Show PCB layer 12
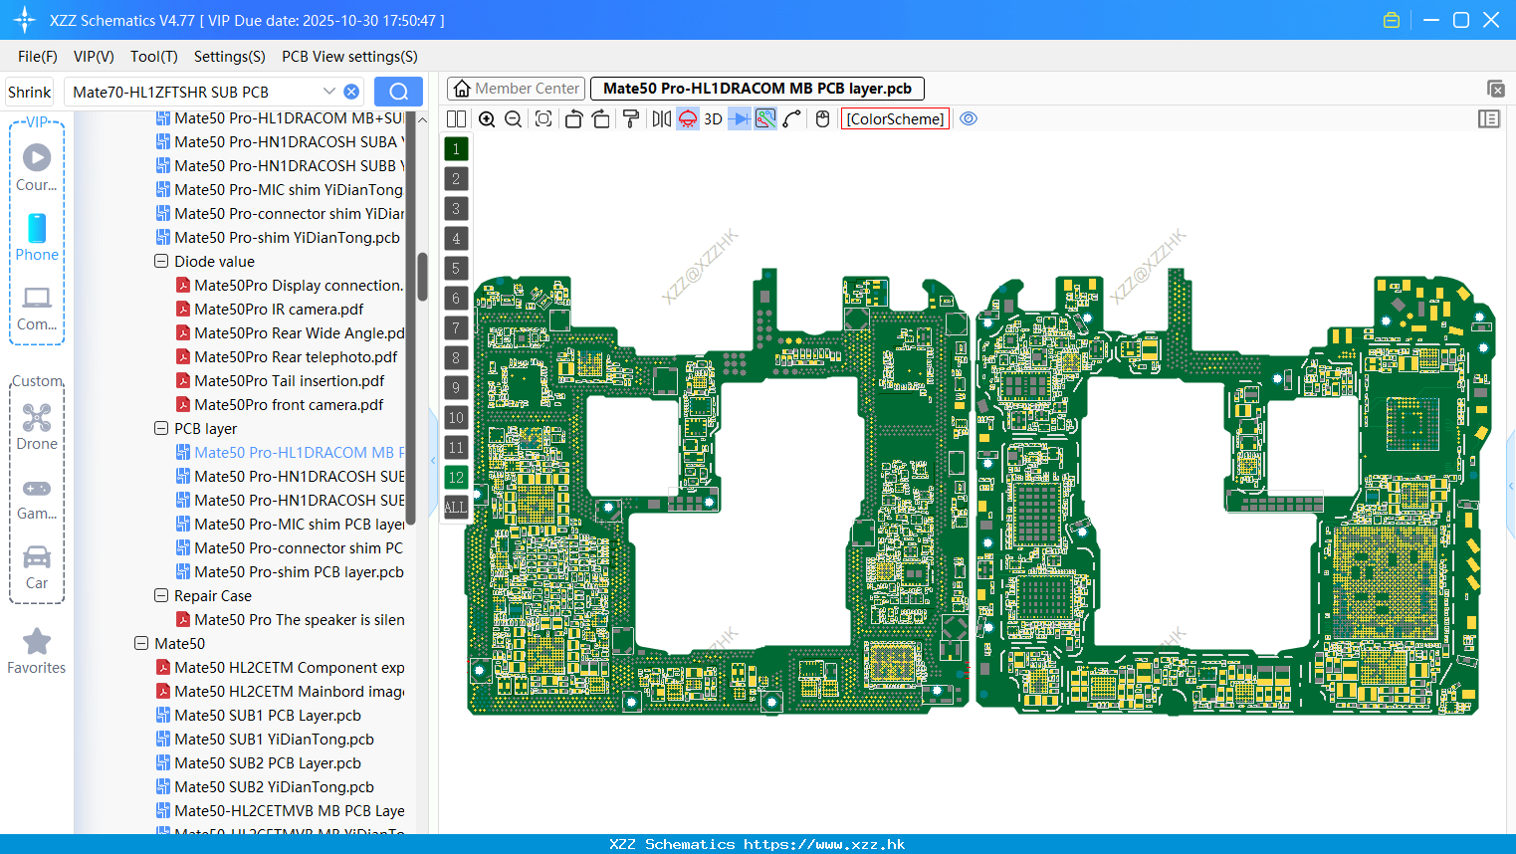The width and height of the screenshot is (1516, 854). (x=456, y=477)
